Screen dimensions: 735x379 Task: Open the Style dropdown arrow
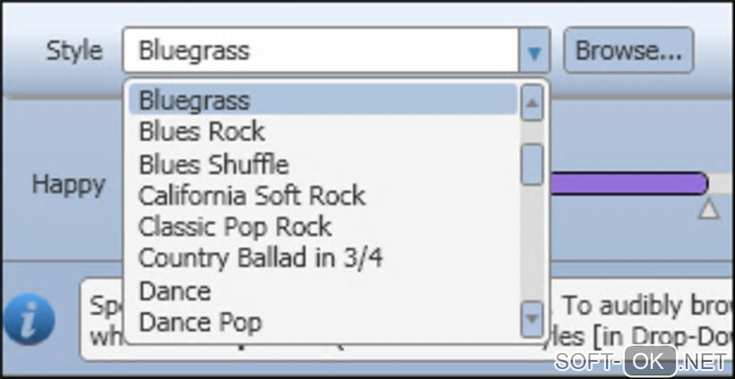pyautogui.click(x=533, y=52)
